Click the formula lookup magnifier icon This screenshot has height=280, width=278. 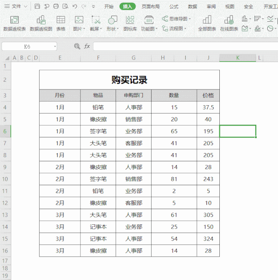tap(77, 47)
